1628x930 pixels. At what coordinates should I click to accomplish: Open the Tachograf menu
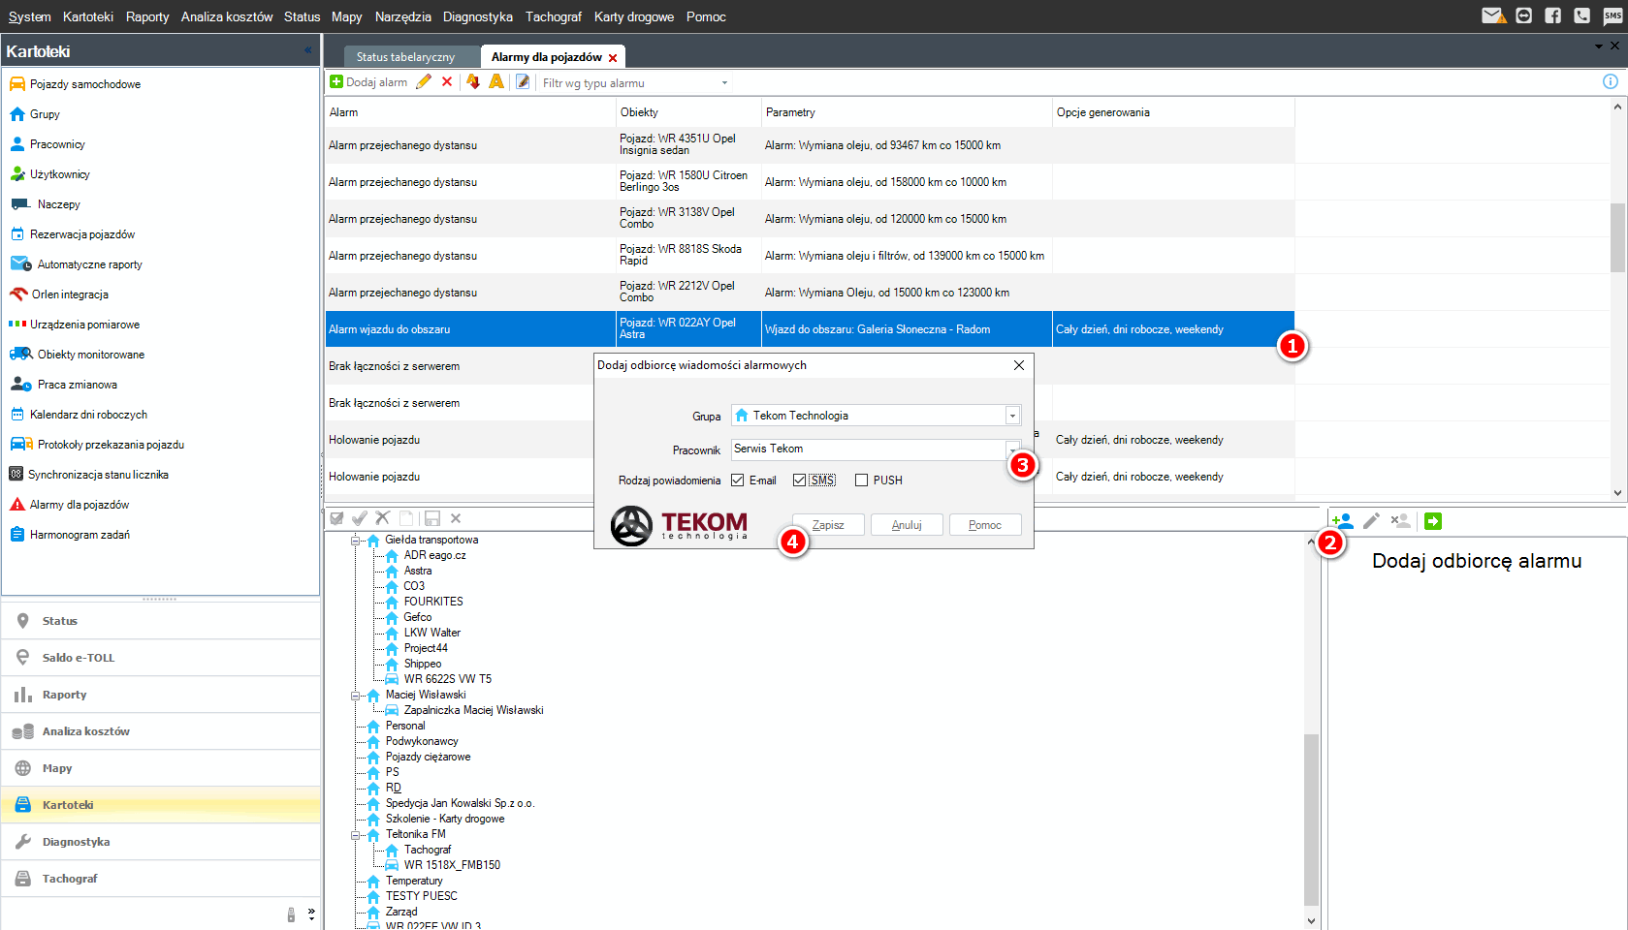[x=554, y=16]
